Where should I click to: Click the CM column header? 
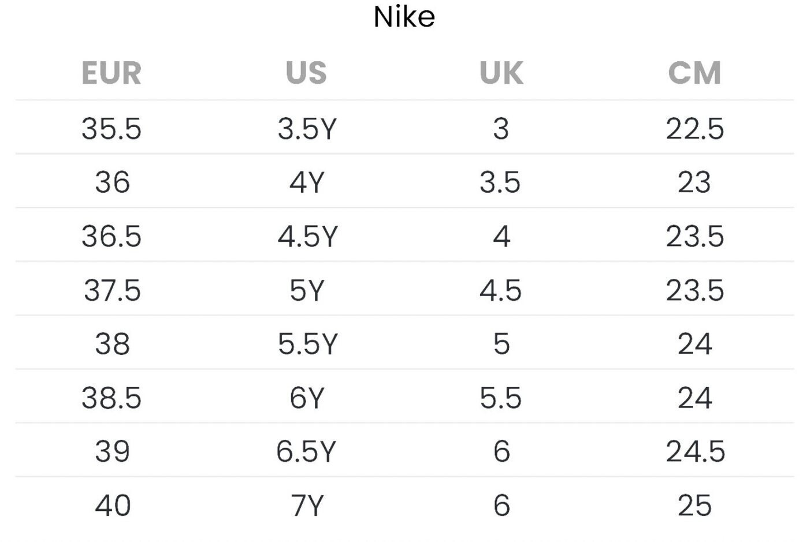[x=694, y=73]
